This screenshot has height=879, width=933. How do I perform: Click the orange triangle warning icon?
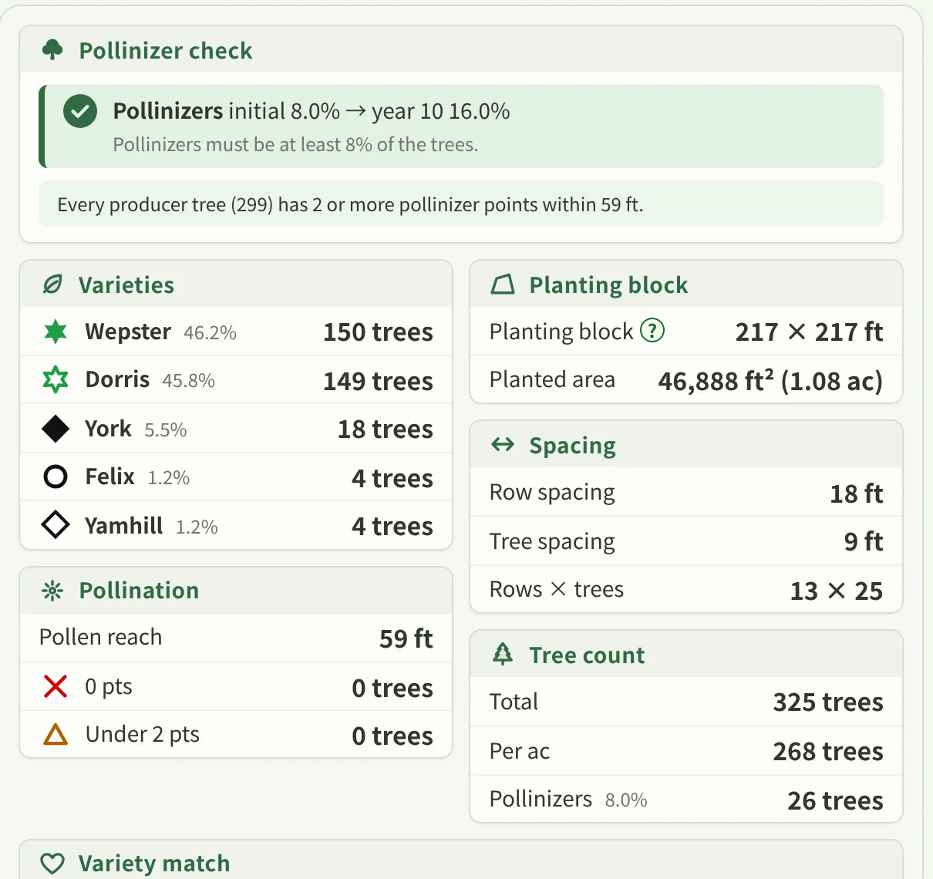click(x=56, y=734)
